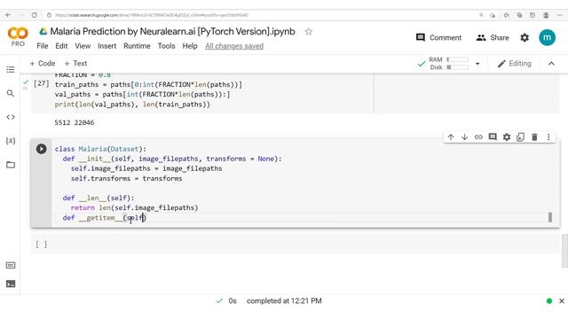Star the notebook title
568x319 pixels.
tap(309, 32)
